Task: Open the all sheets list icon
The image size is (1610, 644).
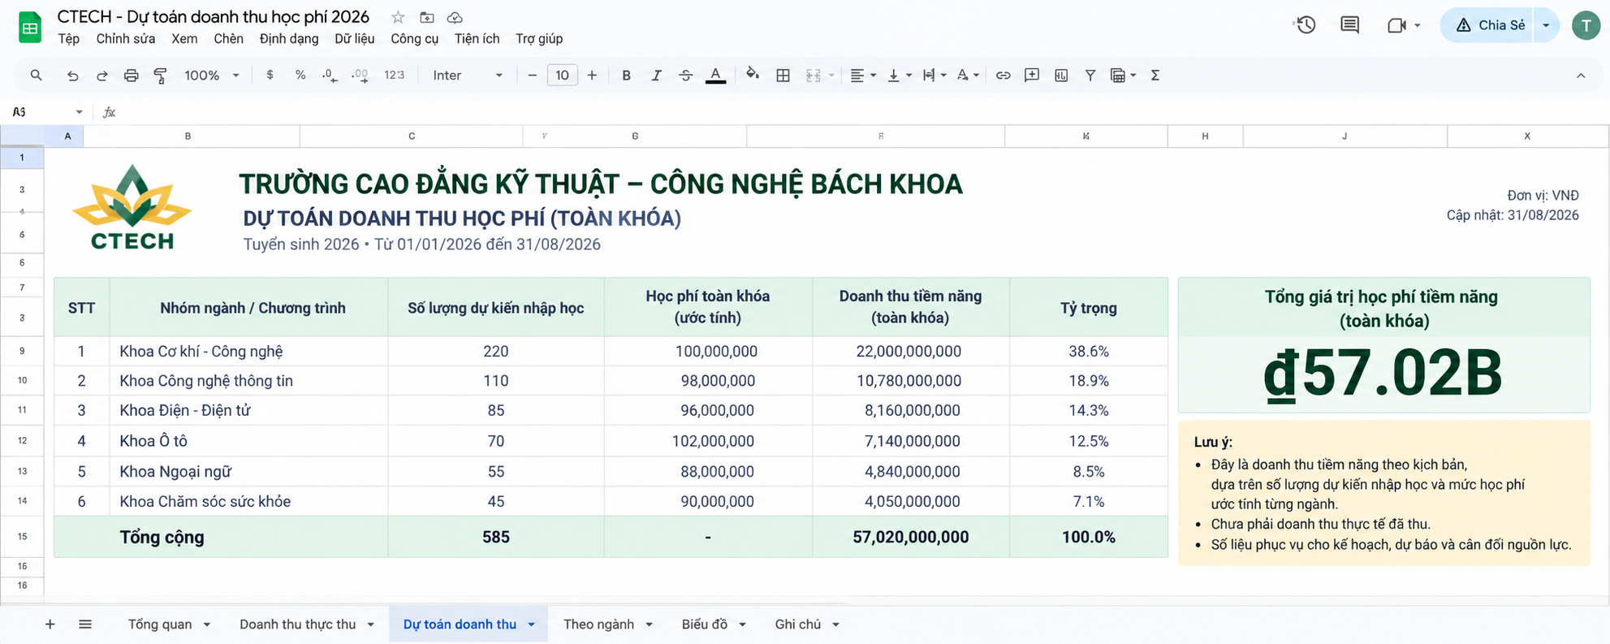Action: tap(85, 624)
